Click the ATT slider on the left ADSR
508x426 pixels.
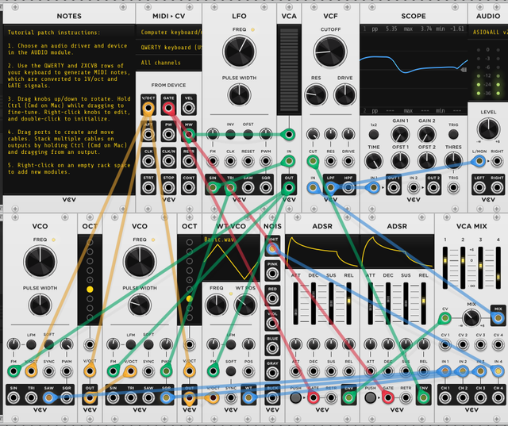coord(295,304)
